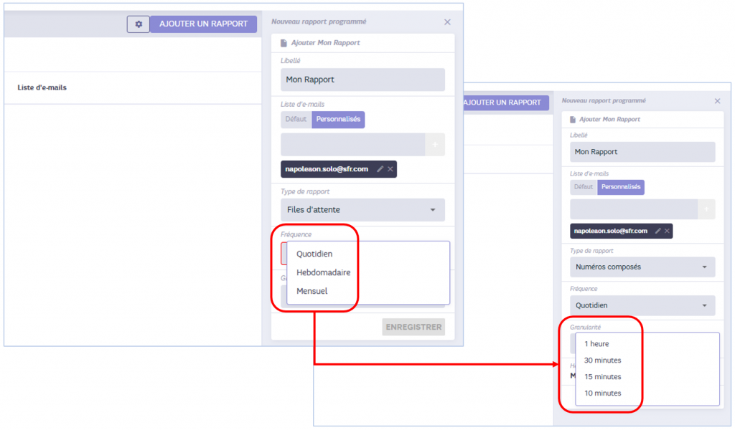Click the gear-adjacent AJOUTER UN RAPPORT button

pos(203,24)
